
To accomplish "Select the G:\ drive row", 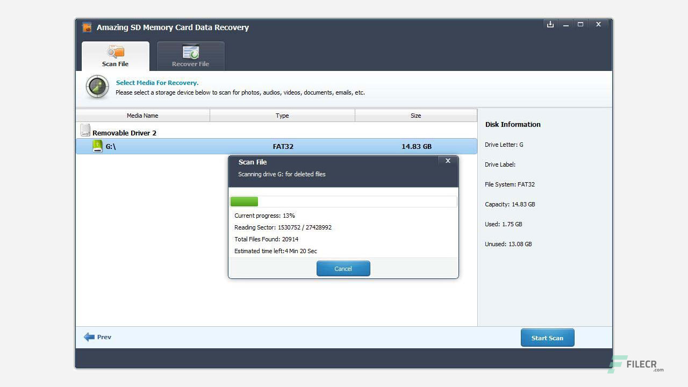I will coord(276,146).
